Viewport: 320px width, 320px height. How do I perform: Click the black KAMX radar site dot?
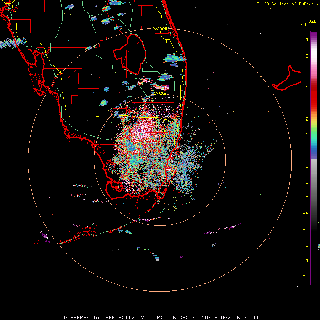[x=160, y=160]
